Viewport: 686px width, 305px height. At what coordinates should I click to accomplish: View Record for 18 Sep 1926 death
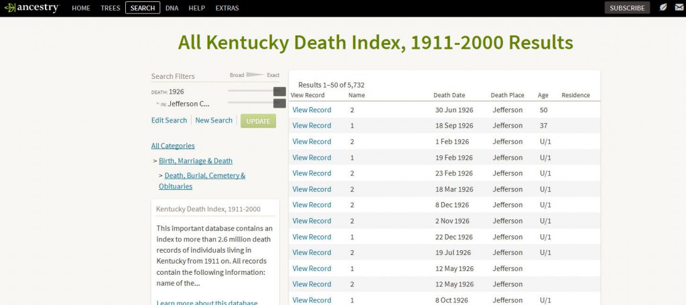click(312, 125)
